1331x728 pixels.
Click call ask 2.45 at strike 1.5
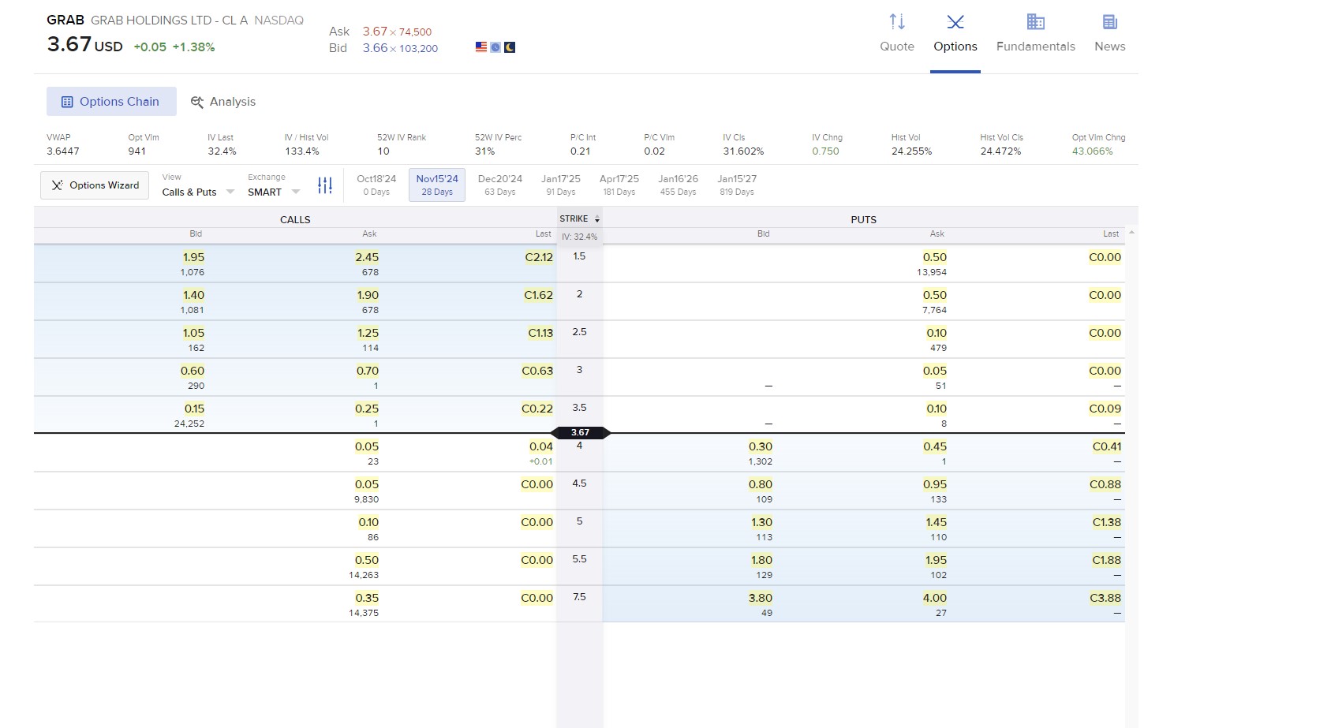pos(367,257)
